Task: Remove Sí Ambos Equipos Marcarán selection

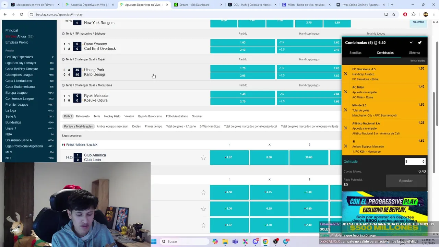Action: point(345,146)
